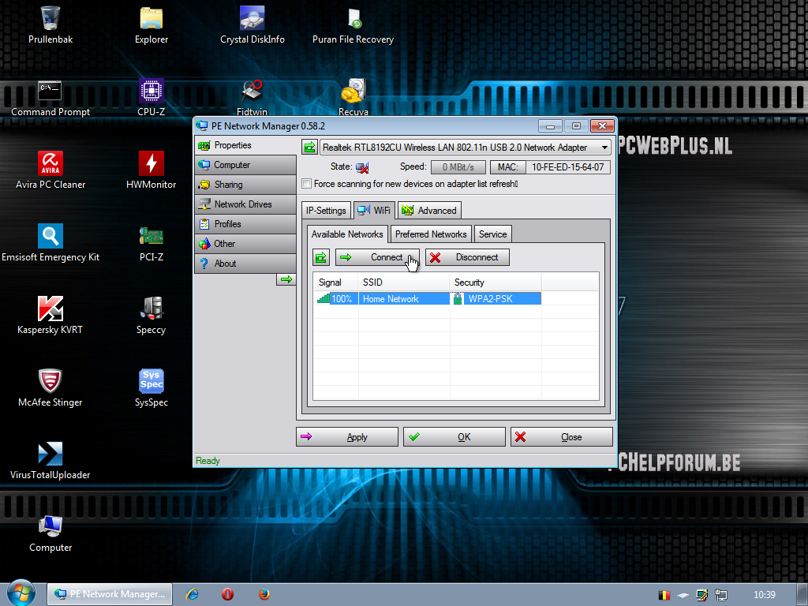Click the Apply button
Screen dimensions: 808x606
pyautogui.click(x=347, y=437)
